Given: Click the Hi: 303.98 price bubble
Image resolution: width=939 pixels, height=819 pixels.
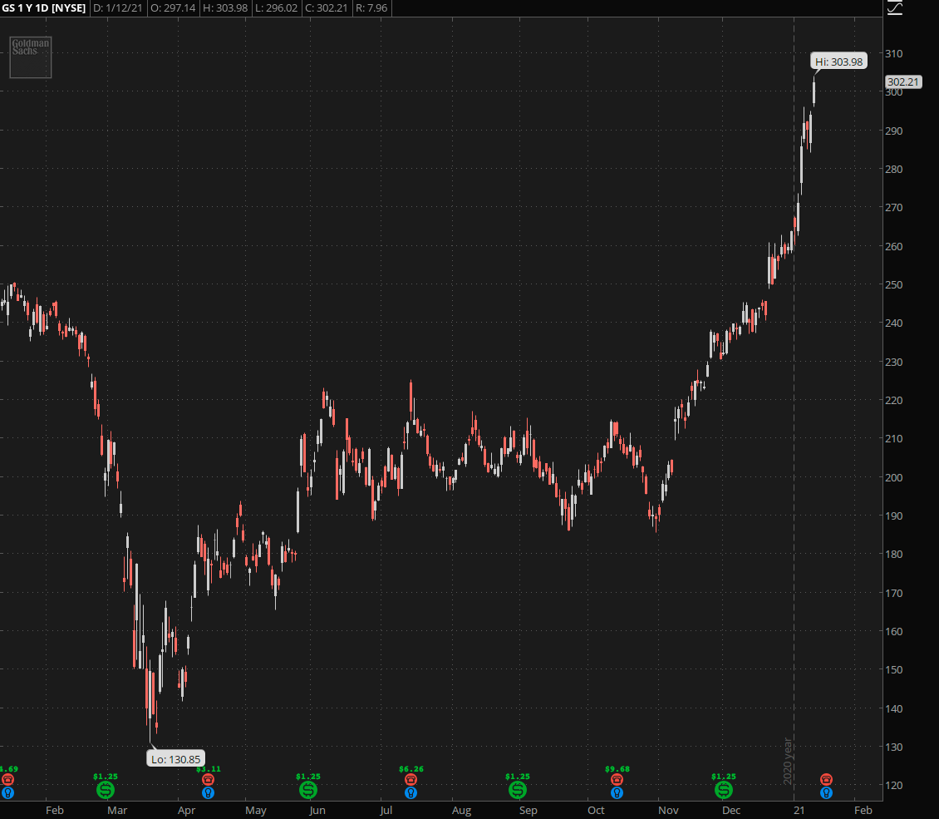Looking at the screenshot, I should [838, 62].
